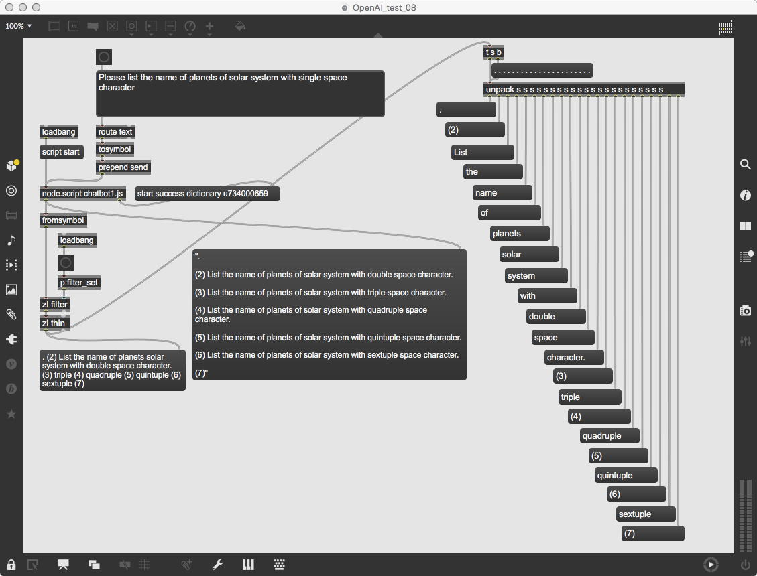Click the bang button above p filter_set

[66, 263]
